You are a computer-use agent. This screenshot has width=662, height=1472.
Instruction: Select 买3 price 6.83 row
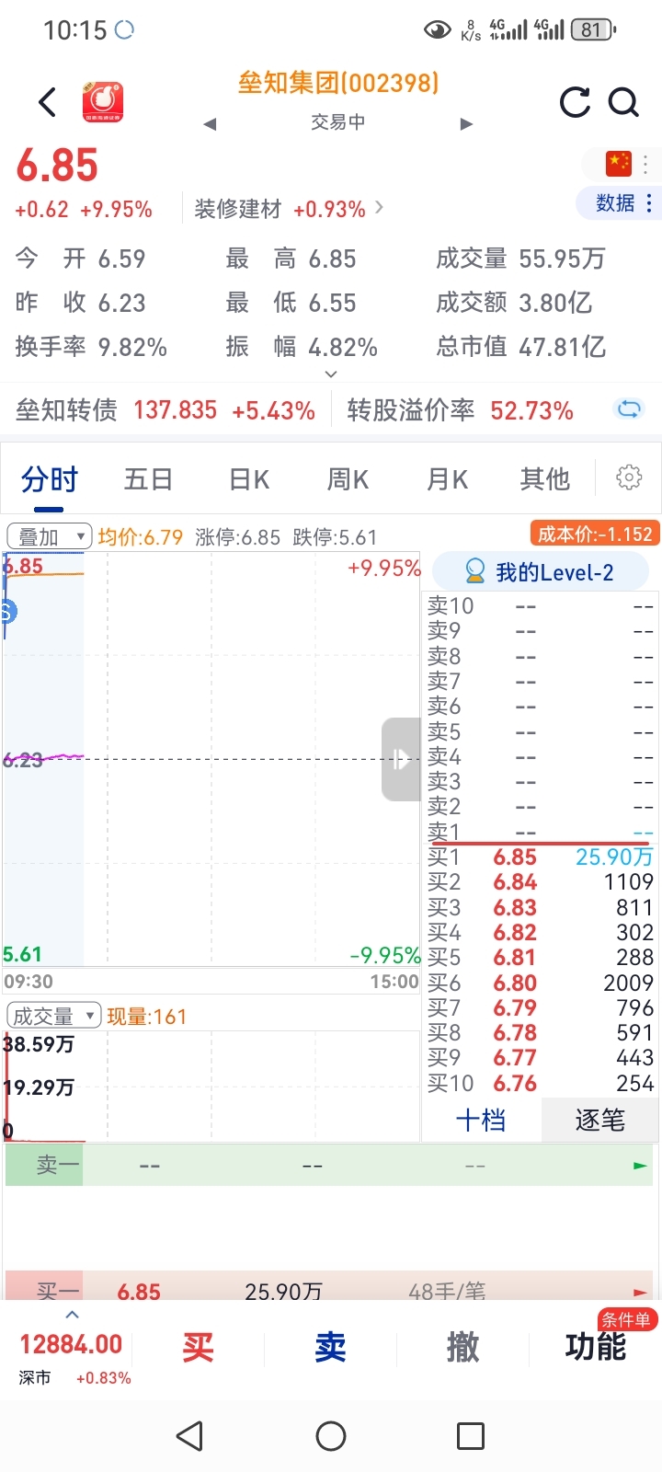click(x=541, y=908)
